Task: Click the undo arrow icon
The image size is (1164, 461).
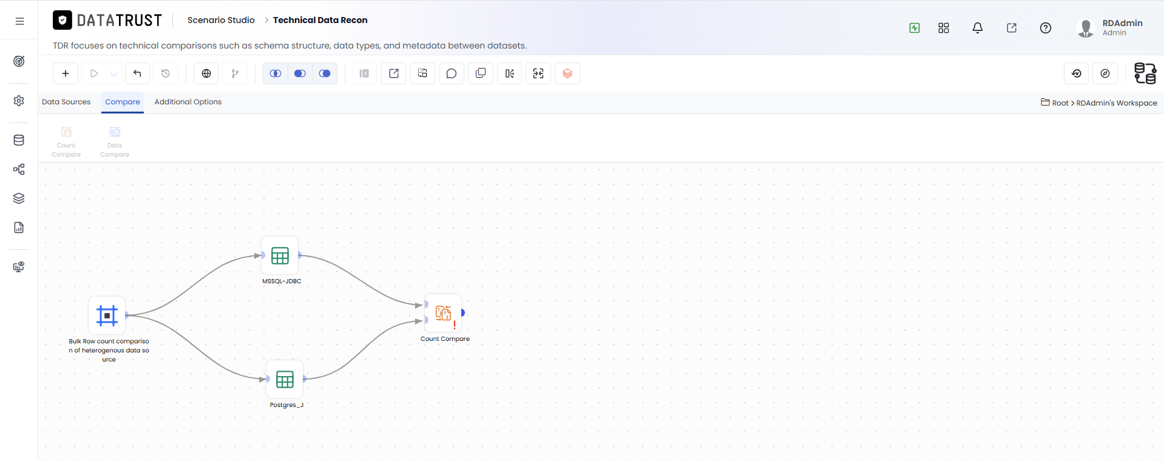Action: click(x=137, y=73)
